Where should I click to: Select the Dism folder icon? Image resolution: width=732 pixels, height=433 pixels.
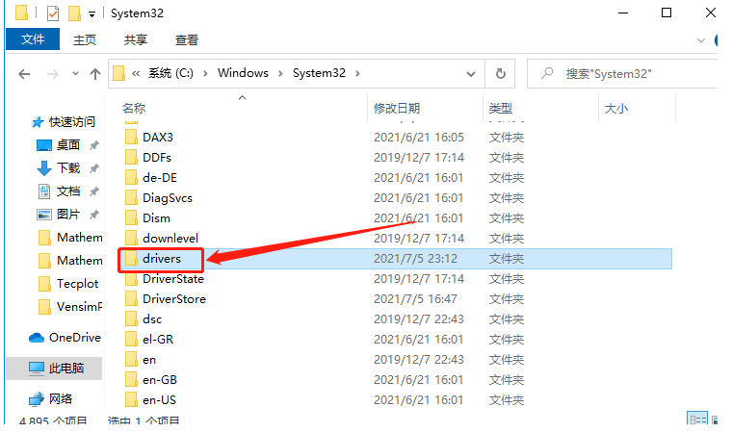(x=131, y=217)
